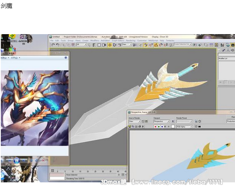Open the Curve Editor icon
Viewport: 235px width, 189px height.
click(x=211, y=45)
